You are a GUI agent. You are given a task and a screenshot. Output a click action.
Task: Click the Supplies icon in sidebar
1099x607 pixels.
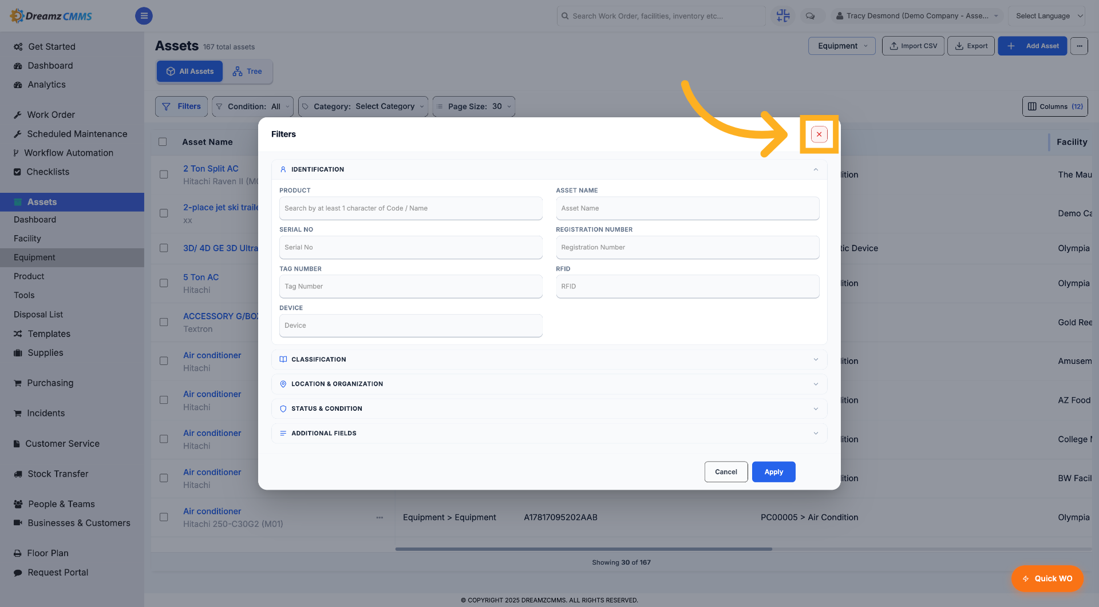[18, 353]
